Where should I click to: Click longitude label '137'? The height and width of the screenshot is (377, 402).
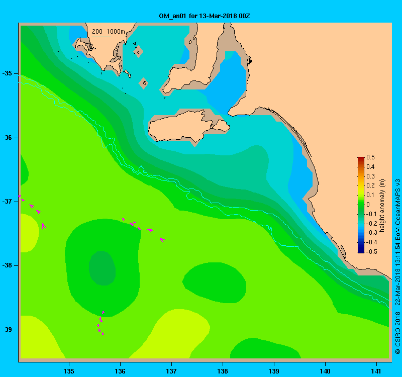[x=171, y=371]
